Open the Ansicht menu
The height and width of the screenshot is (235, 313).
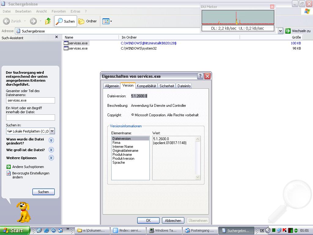(x=42, y=11)
